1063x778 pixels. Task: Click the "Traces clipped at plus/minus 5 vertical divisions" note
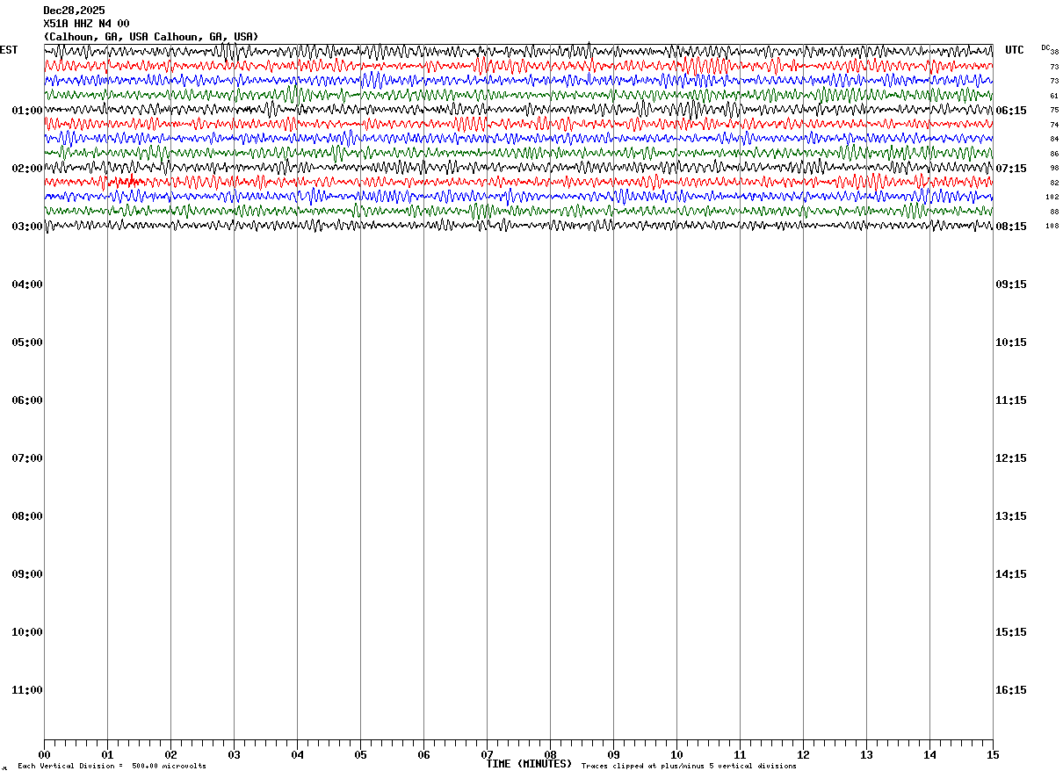tap(689, 767)
